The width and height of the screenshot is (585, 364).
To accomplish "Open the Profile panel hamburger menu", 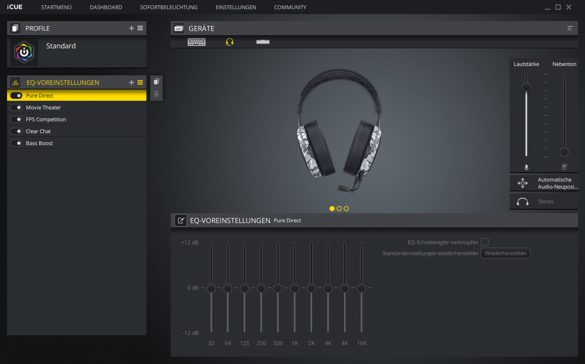I will (140, 28).
